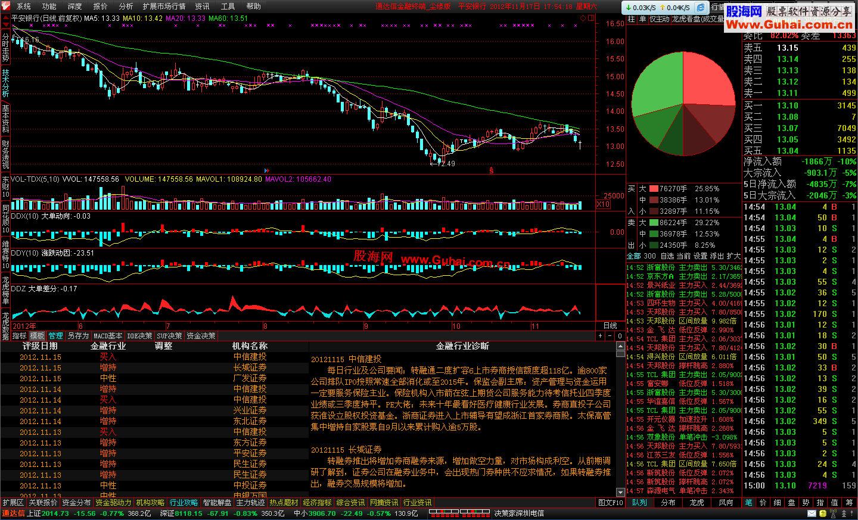858x520 pixels.
Task: Click the diamond marker icon above the chart
Action: [583, 18]
